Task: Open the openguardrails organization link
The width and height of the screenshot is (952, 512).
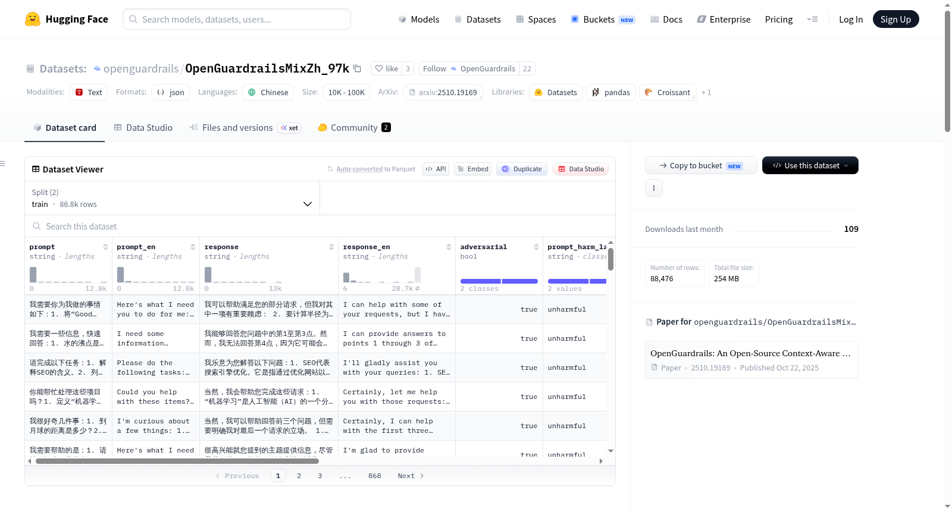Action: [x=141, y=68]
